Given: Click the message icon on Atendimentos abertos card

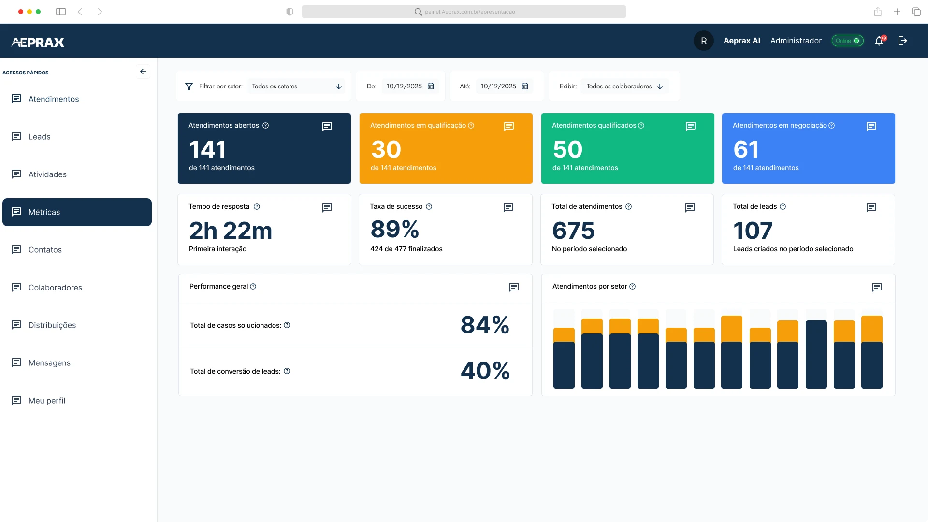Looking at the screenshot, I should [327, 126].
